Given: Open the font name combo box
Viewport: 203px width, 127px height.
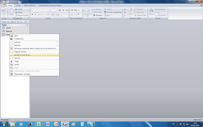Looking at the screenshot, I should [x=41, y=10].
